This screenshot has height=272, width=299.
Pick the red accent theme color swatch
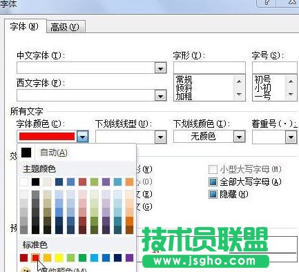pos(82,182)
